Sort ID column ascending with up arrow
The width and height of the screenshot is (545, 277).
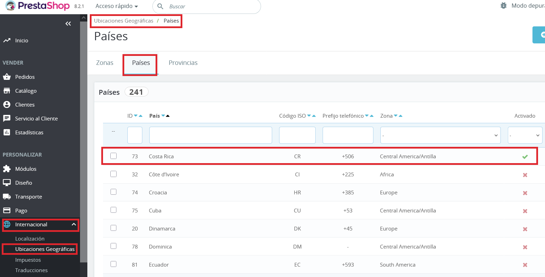(141, 116)
